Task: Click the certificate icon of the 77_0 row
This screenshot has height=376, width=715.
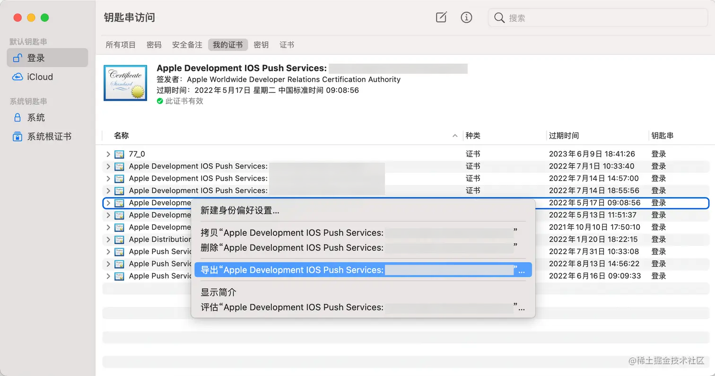Action: point(120,154)
